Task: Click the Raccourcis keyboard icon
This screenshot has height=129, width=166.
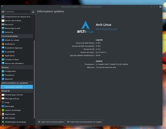Action: point(3,25)
